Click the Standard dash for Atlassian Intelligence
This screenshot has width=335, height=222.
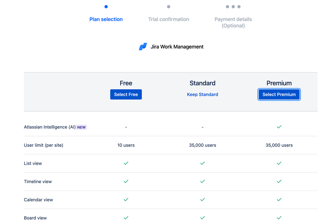(x=202, y=127)
